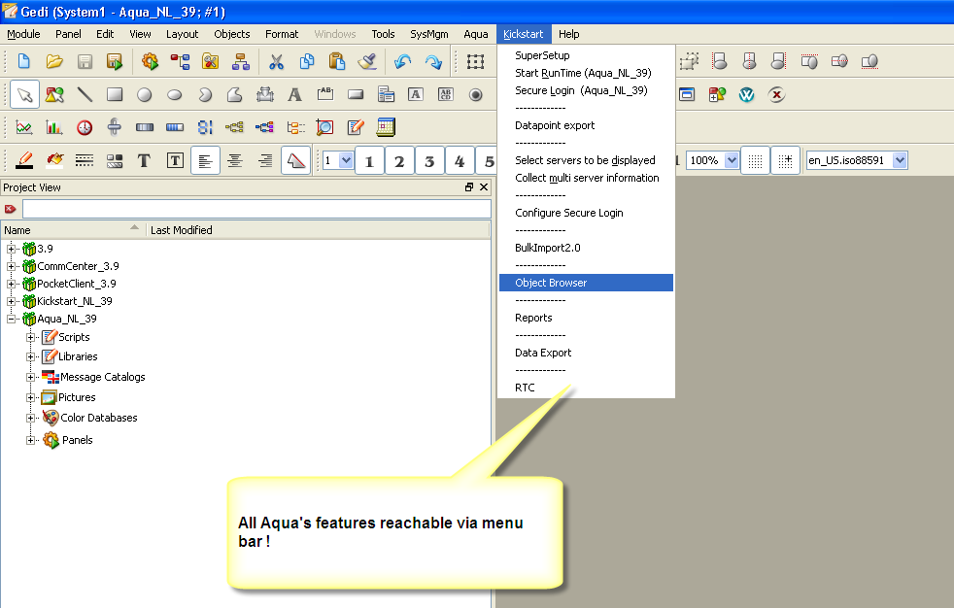Select the radio button widget tool
The image size is (954, 608).
[x=476, y=94]
